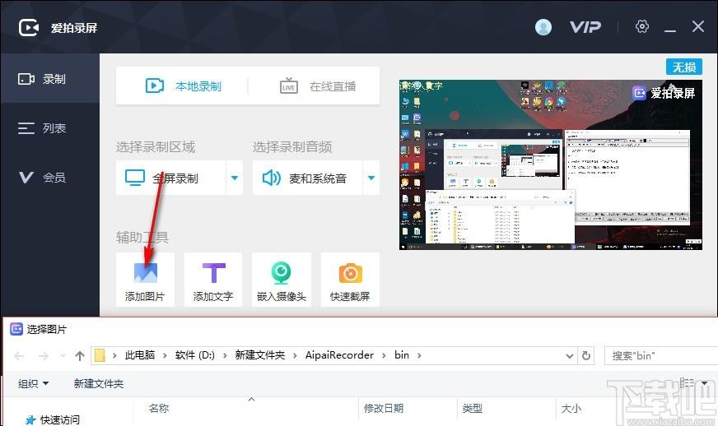
Task: Choose 全屏录制 recording area
Action: click(170, 178)
